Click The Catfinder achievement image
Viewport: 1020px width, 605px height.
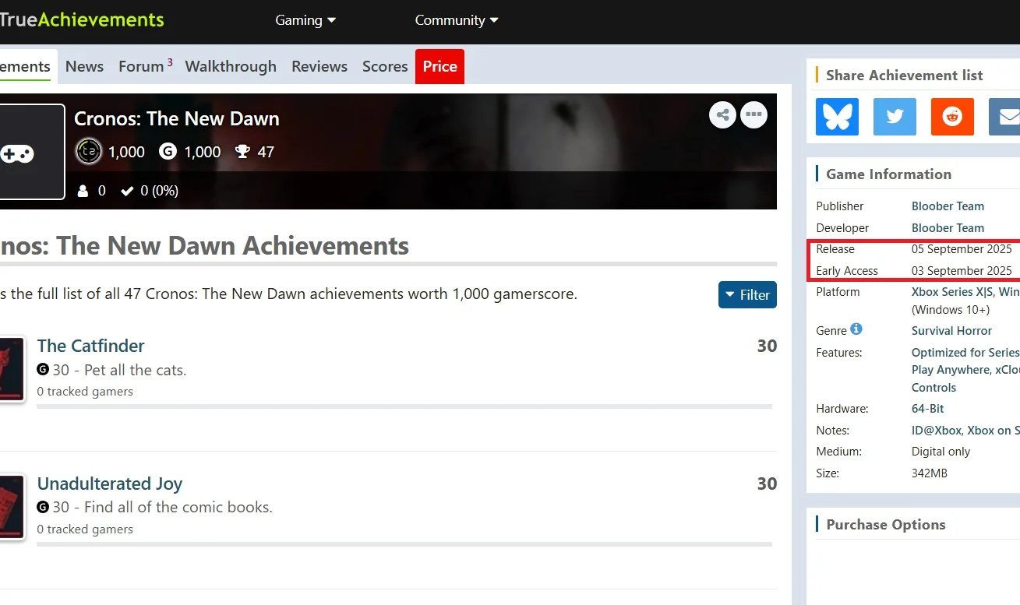point(12,369)
